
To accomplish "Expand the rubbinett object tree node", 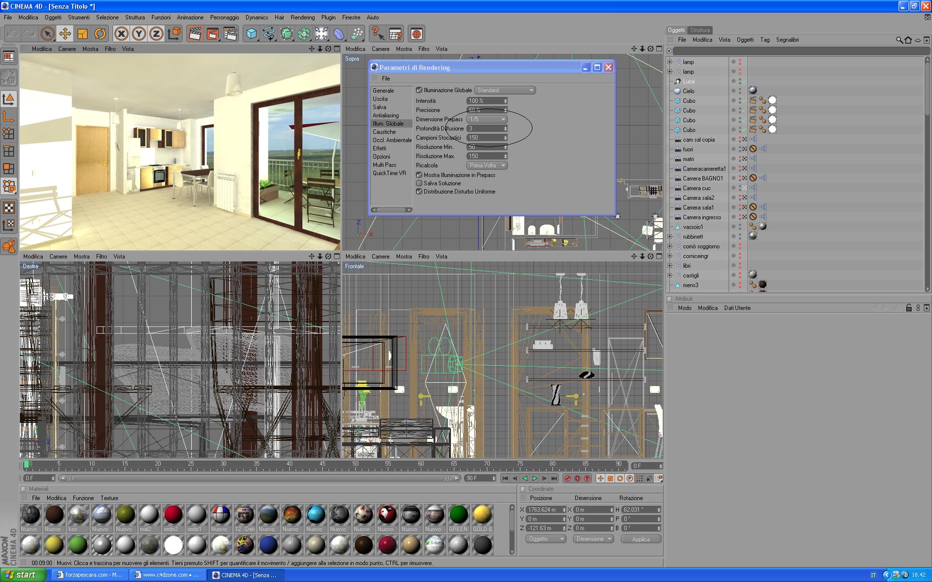I will [670, 237].
